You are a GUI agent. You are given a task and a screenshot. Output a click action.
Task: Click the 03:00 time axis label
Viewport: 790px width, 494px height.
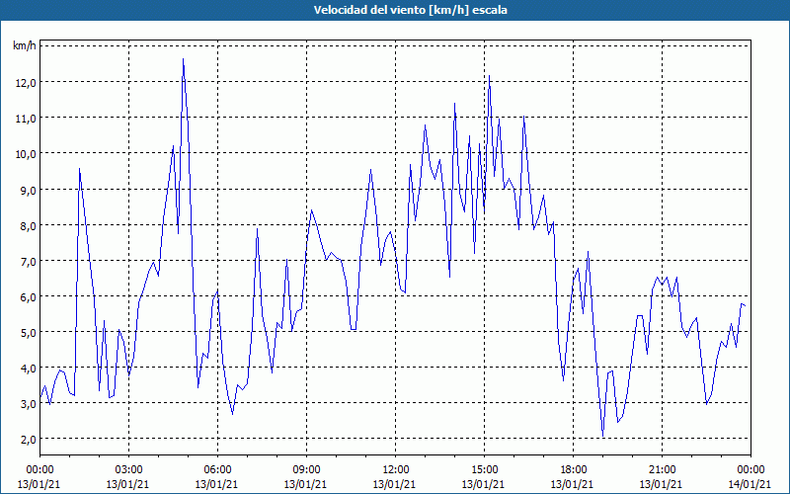click(128, 470)
